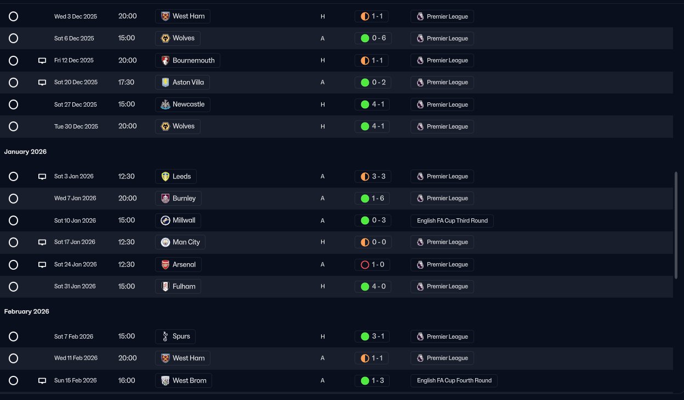Image resolution: width=684 pixels, height=400 pixels.
Task: Click the TV broadcast icon for Bournemouth match
Action: (42, 61)
